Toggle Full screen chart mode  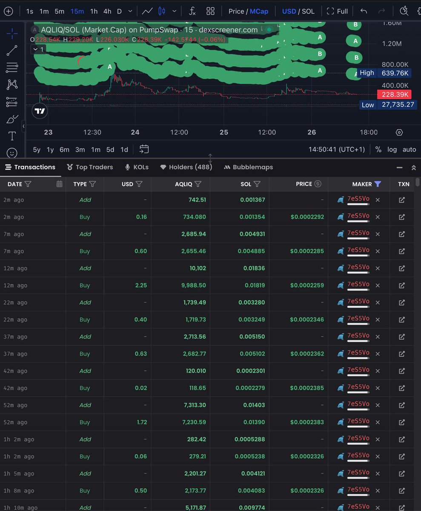[x=338, y=11]
